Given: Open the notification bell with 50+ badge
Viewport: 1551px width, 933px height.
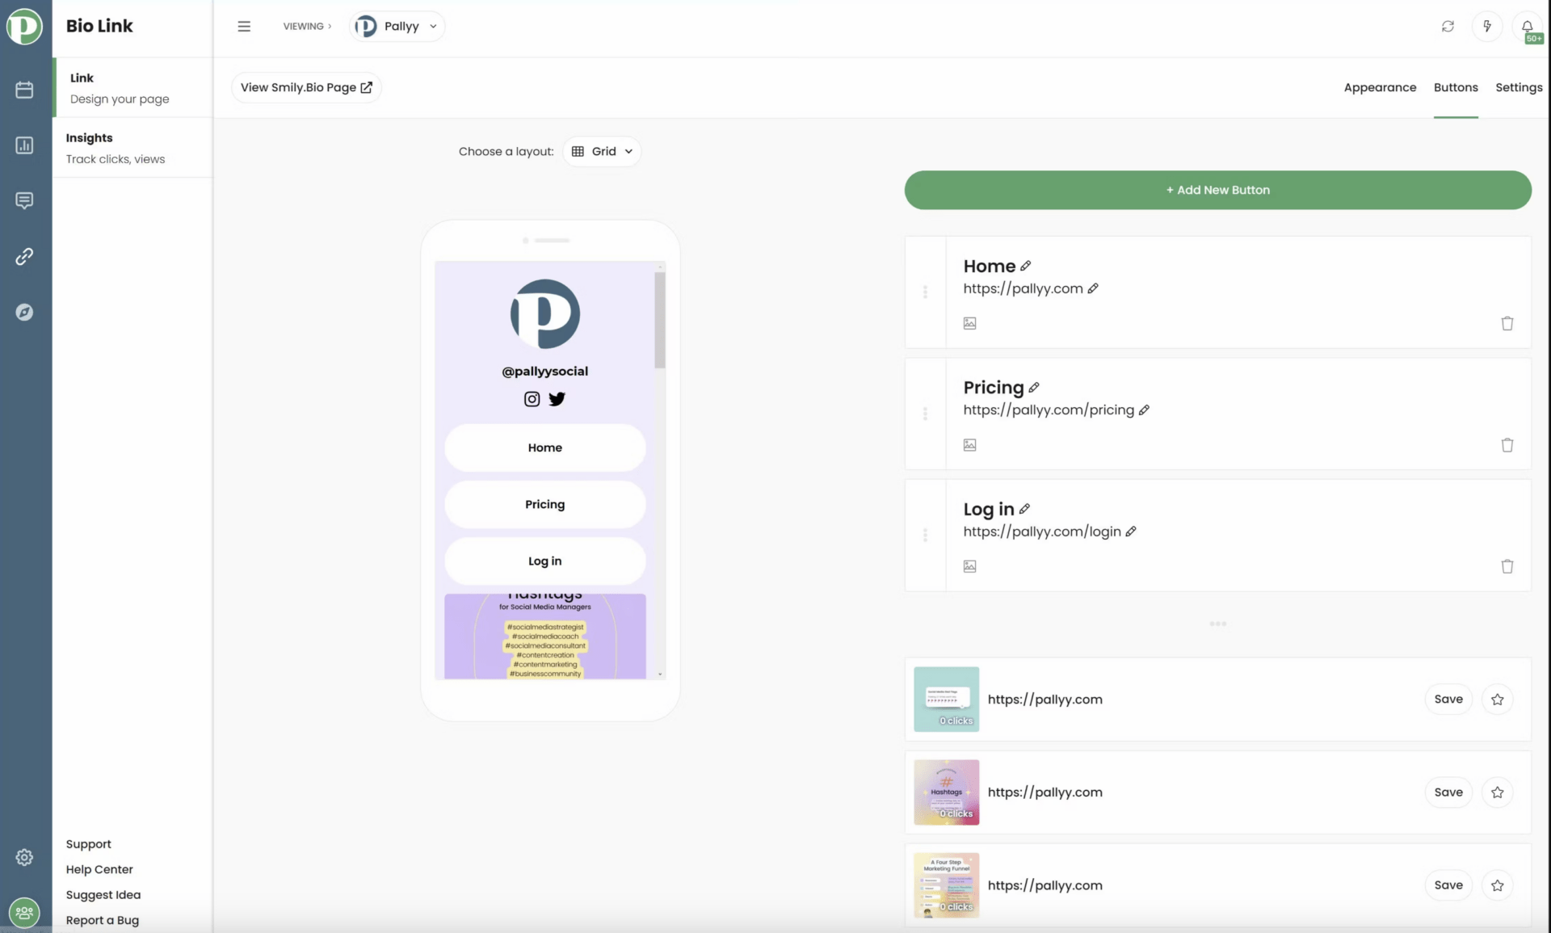Looking at the screenshot, I should [1527, 26].
